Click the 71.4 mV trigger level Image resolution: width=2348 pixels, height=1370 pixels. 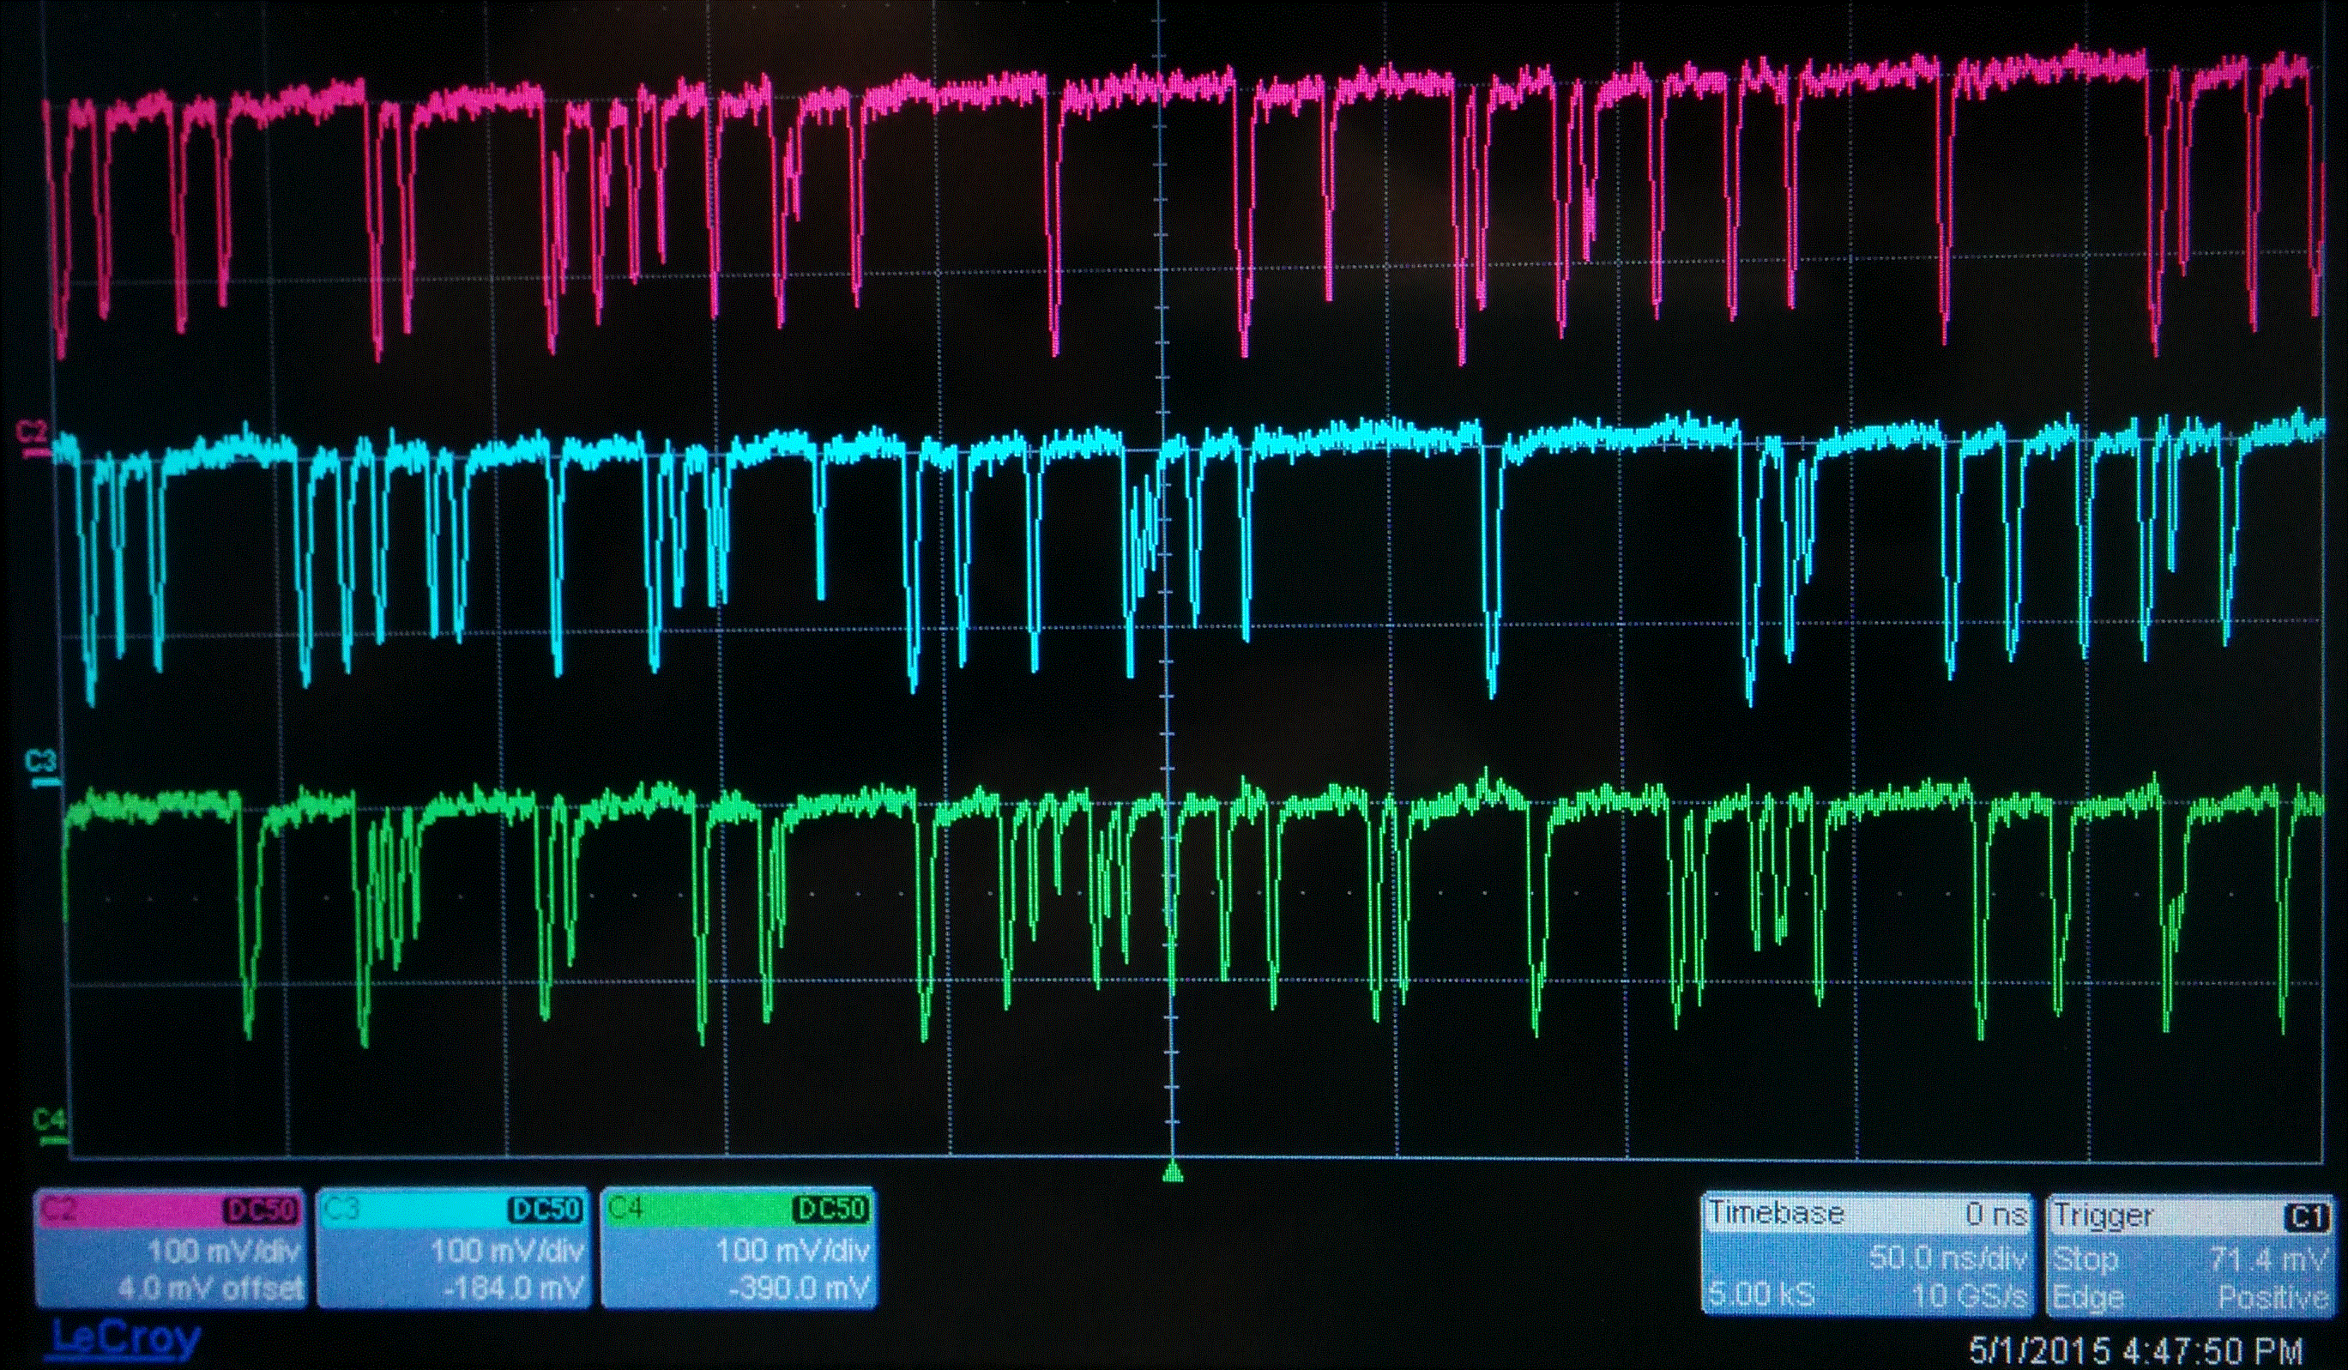click(2268, 1259)
